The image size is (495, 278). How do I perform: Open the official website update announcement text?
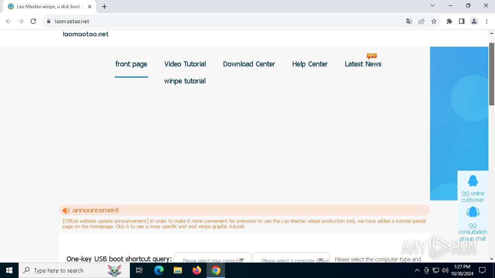click(244, 224)
